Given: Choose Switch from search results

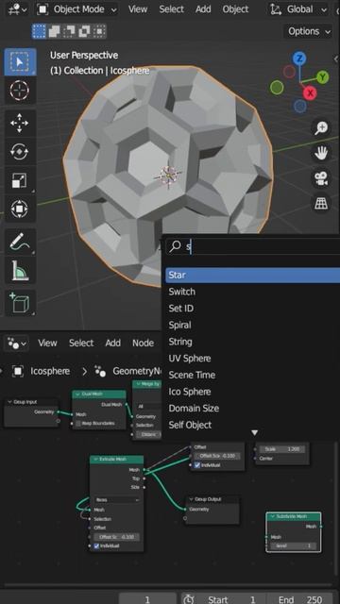Looking at the screenshot, I should [x=253, y=292].
